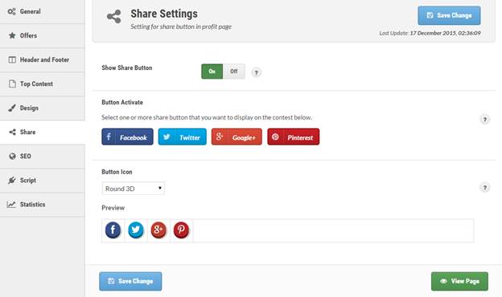Click the green View Page button

(x=459, y=282)
